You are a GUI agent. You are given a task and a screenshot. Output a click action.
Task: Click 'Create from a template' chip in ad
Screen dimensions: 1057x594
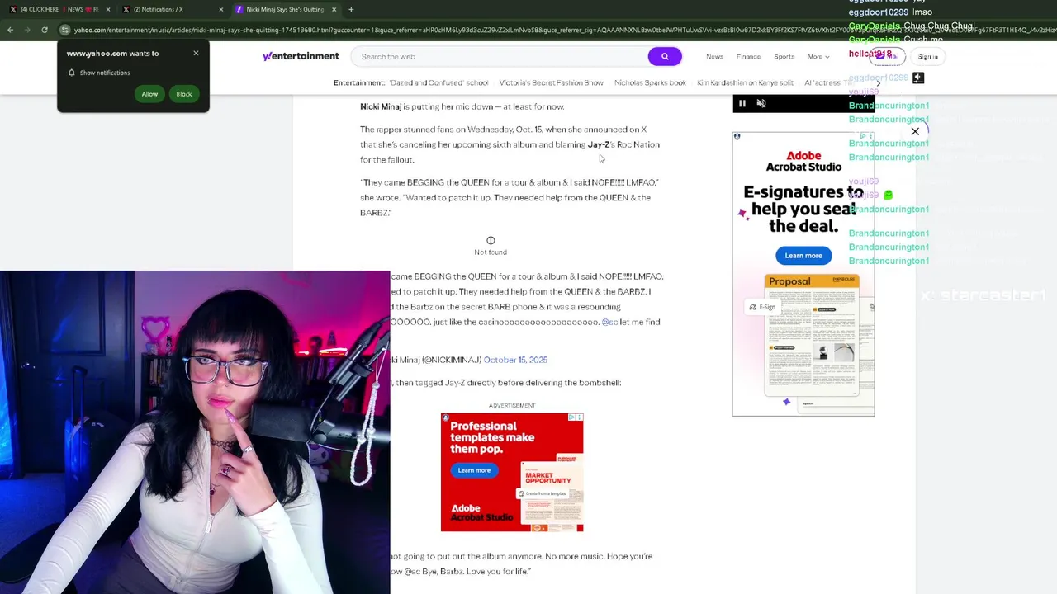[543, 493]
